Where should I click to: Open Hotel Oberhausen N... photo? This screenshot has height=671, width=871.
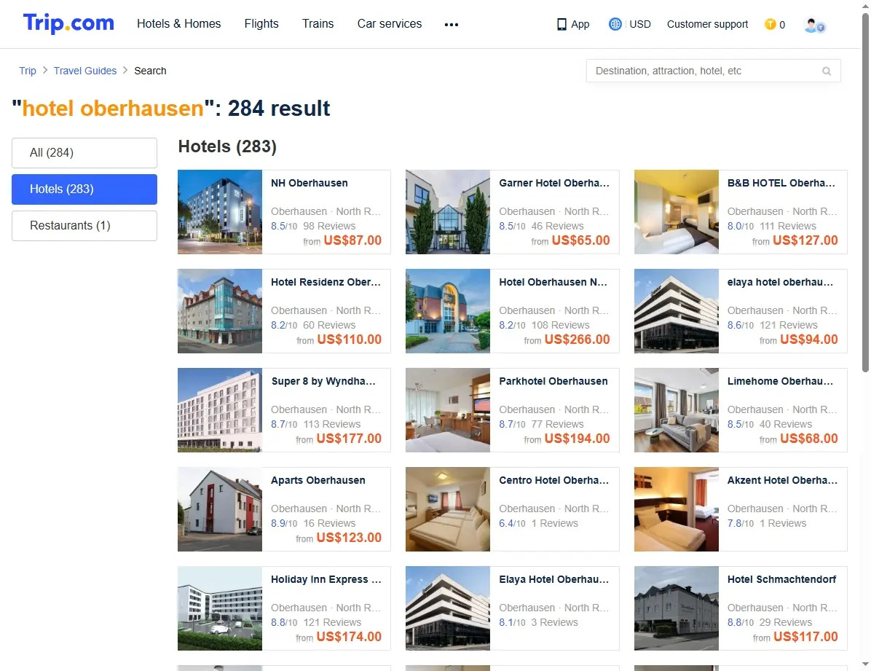[448, 311]
